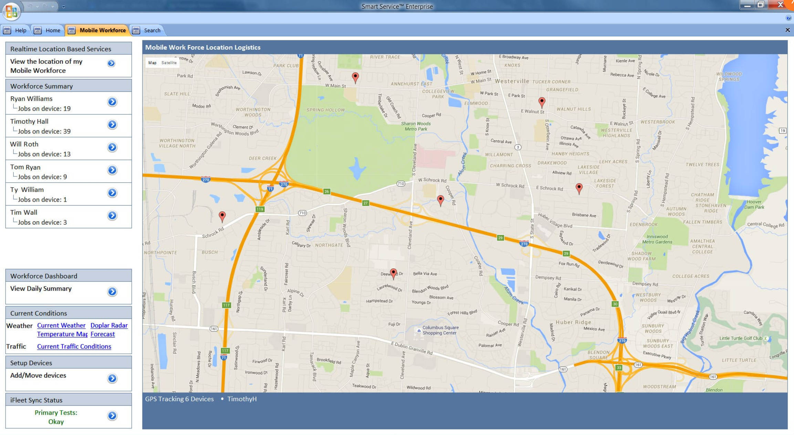Switch map to Satellite view
The height and width of the screenshot is (435, 794).
point(169,63)
